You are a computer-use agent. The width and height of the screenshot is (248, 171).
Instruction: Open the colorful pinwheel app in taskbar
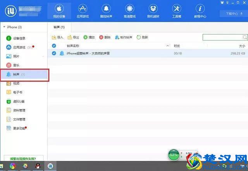pos(13,166)
